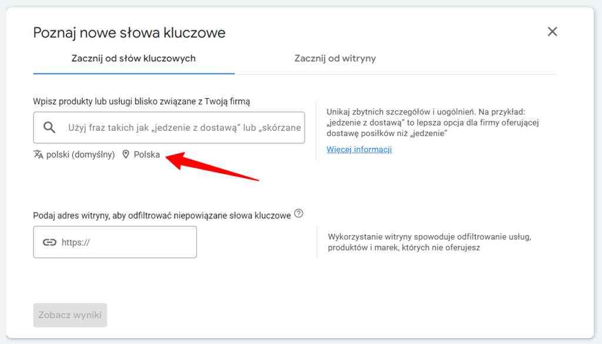Close the keyword discovery dialog
Image resolution: width=602 pixels, height=344 pixels.
pyautogui.click(x=552, y=32)
